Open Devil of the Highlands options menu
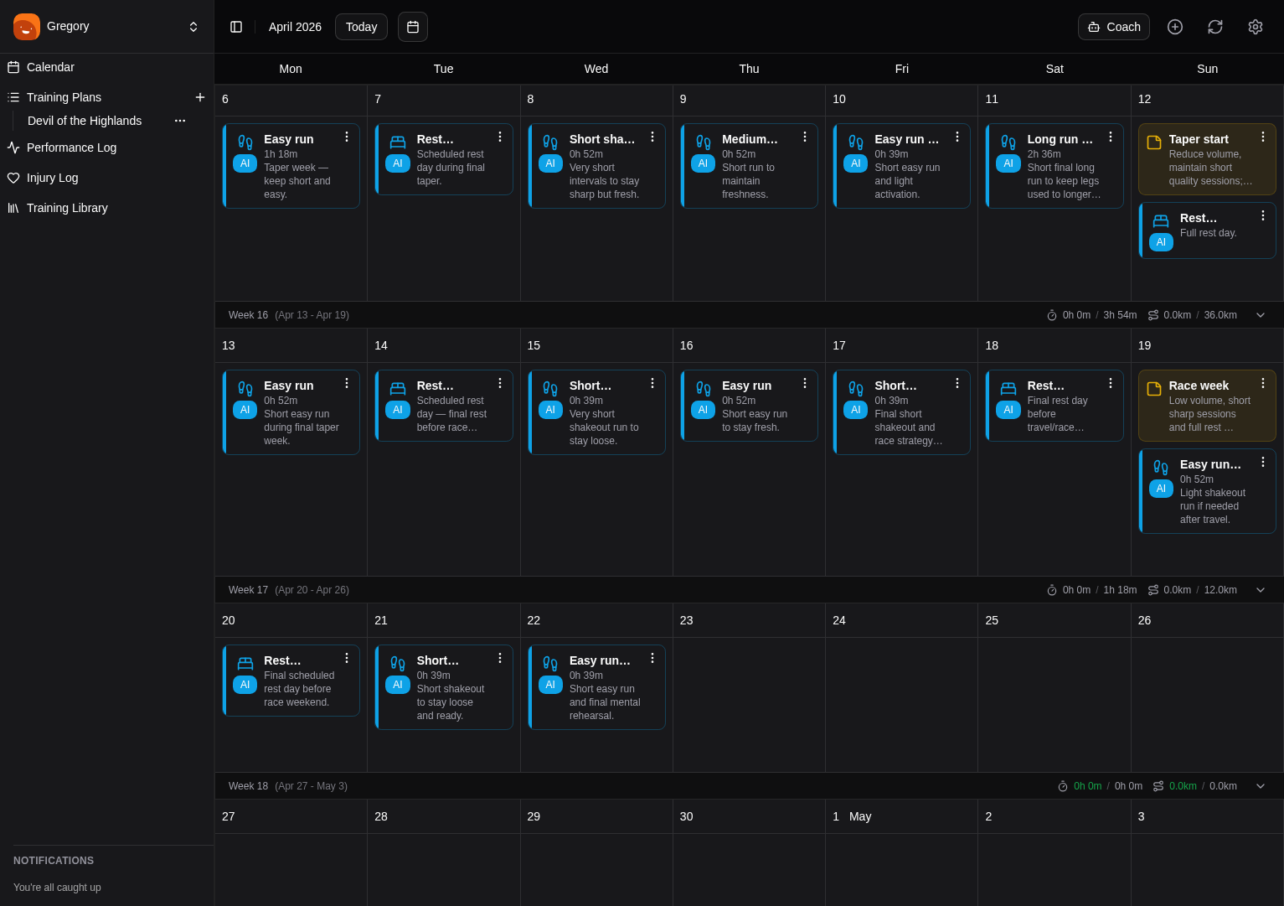Screen dimensions: 1284x906 (x=180, y=121)
